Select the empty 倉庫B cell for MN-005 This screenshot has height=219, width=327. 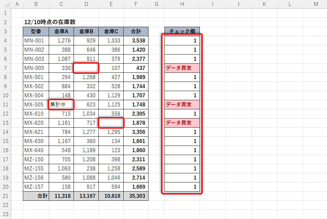pyautogui.click(x=86, y=68)
